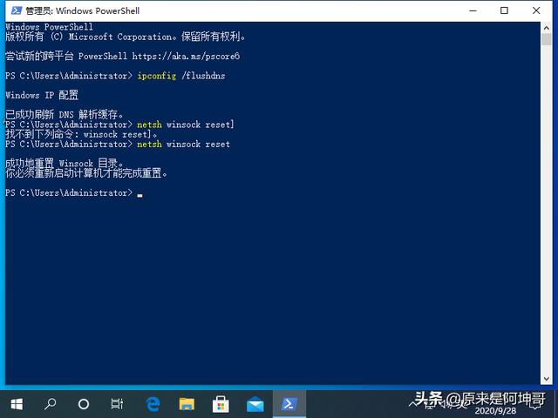
Task: Click the window title '管理员: Windows PowerShell'
Action: click(83, 10)
